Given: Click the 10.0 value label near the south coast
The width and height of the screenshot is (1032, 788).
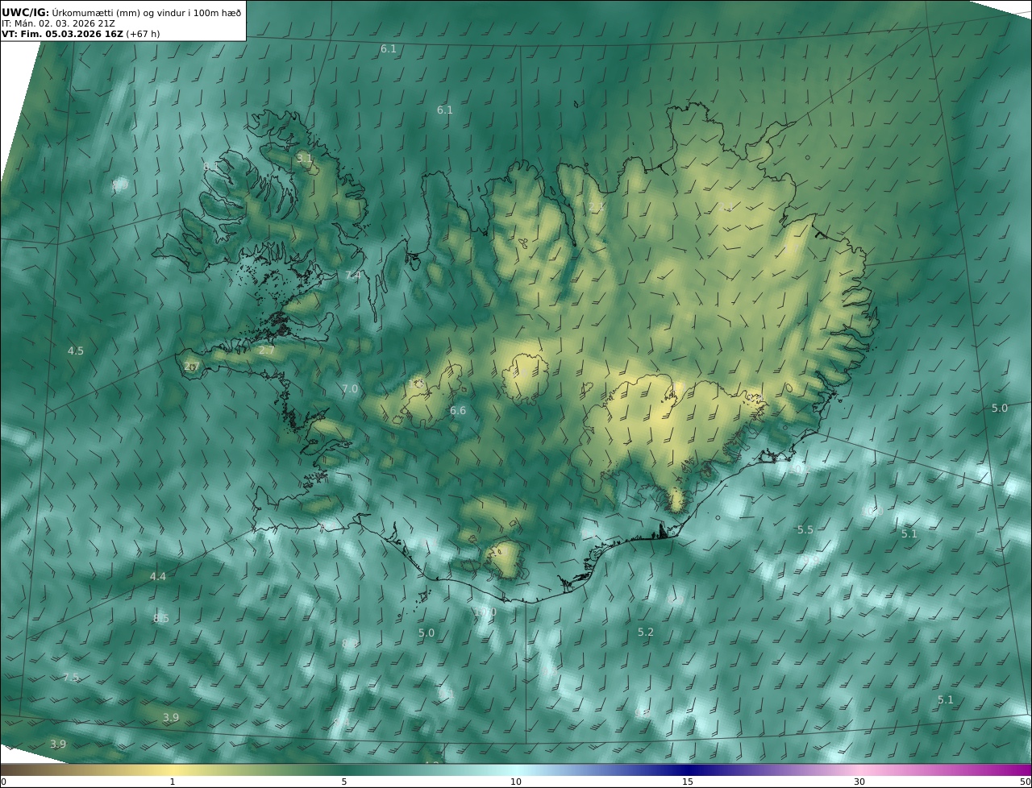Looking at the screenshot, I should tap(485, 612).
